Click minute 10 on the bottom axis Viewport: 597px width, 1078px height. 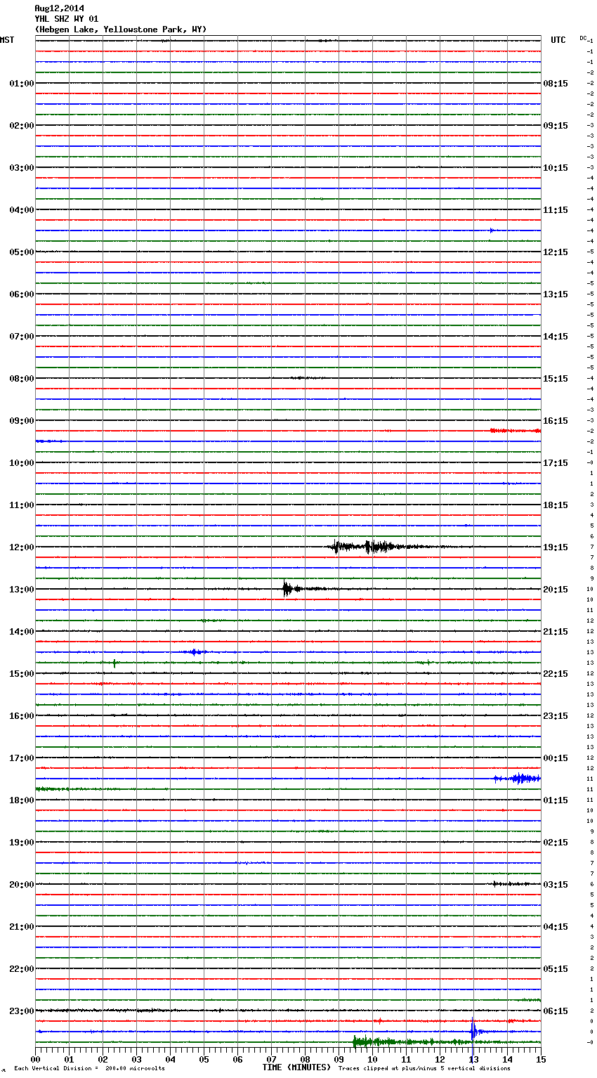coord(372,1059)
